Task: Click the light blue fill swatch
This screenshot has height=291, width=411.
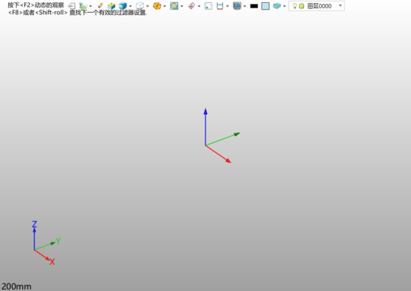Action: [x=265, y=6]
